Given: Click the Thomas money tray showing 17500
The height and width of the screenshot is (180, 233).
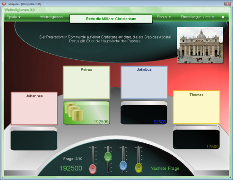Looking at the screenshot, I should tap(196, 137).
